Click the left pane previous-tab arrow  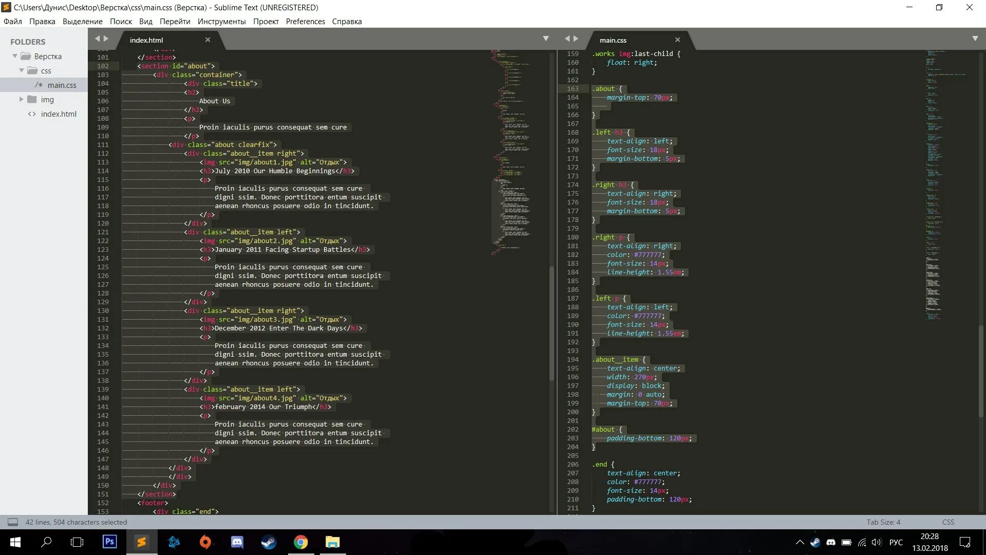[x=97, y=39]
